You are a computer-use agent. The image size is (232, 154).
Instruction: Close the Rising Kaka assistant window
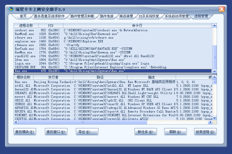click(x=222, y=9)
